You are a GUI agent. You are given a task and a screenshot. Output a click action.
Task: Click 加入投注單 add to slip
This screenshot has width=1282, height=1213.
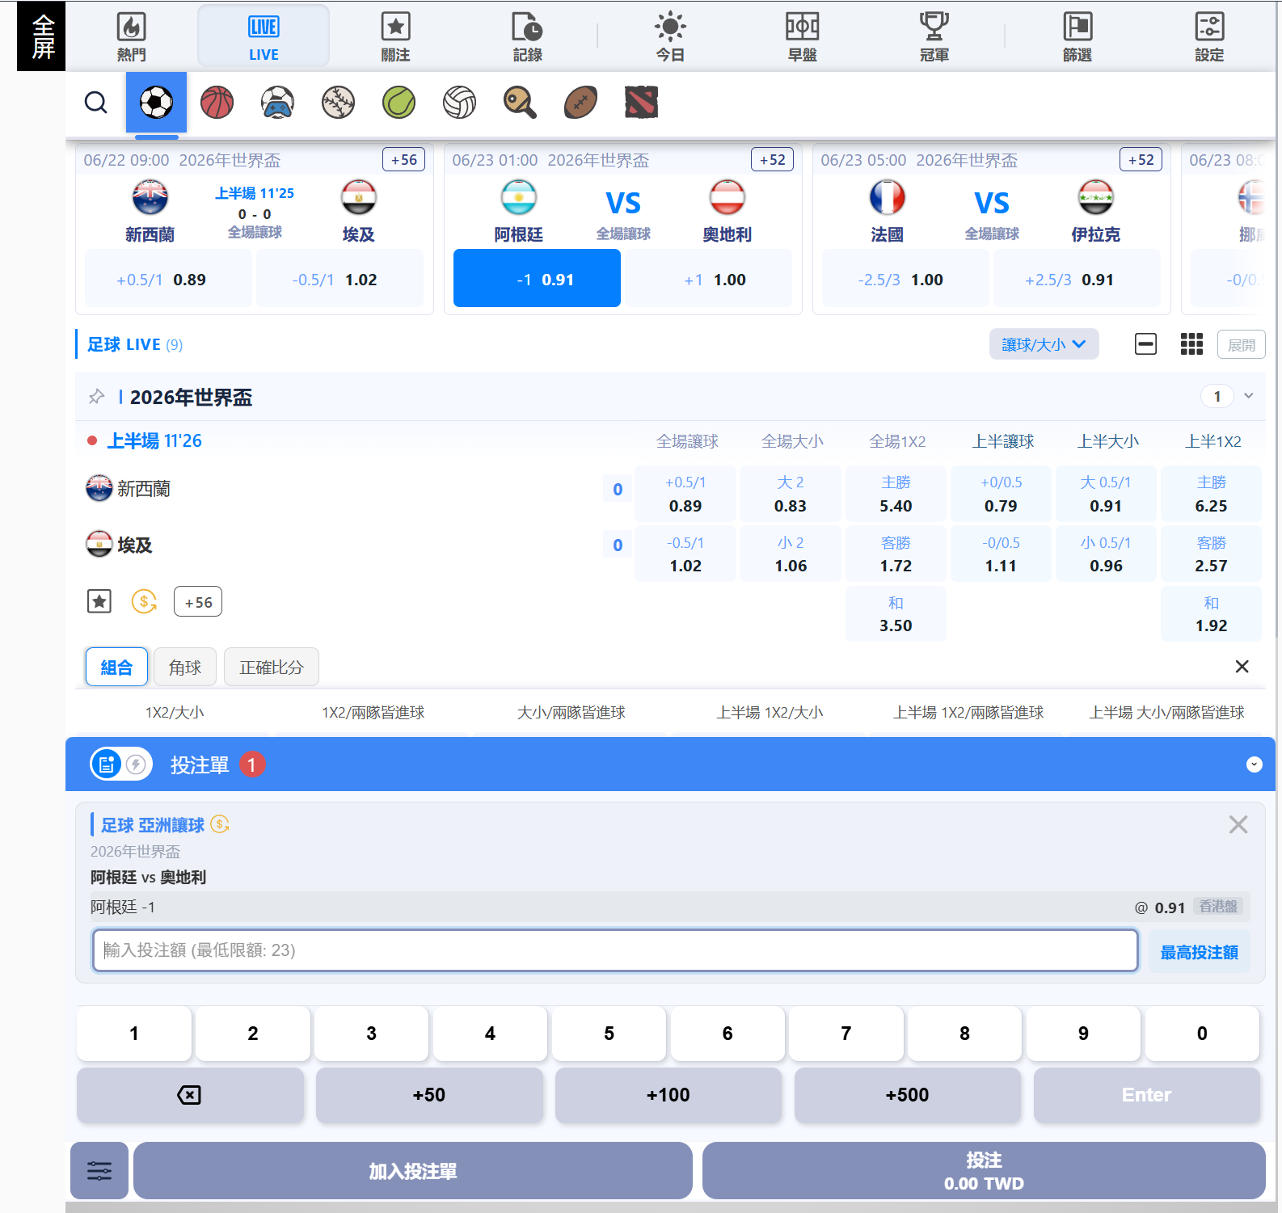pos(412,1170)
